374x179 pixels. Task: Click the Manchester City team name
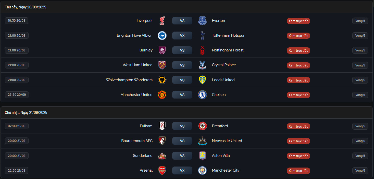click(x=226, y=170)
